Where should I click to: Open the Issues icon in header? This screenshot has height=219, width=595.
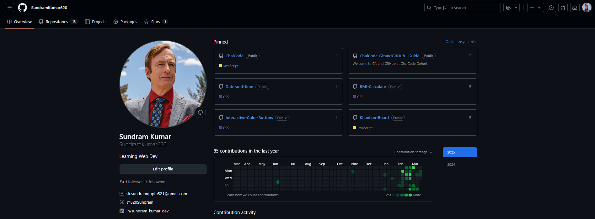[x=551, y=8]
